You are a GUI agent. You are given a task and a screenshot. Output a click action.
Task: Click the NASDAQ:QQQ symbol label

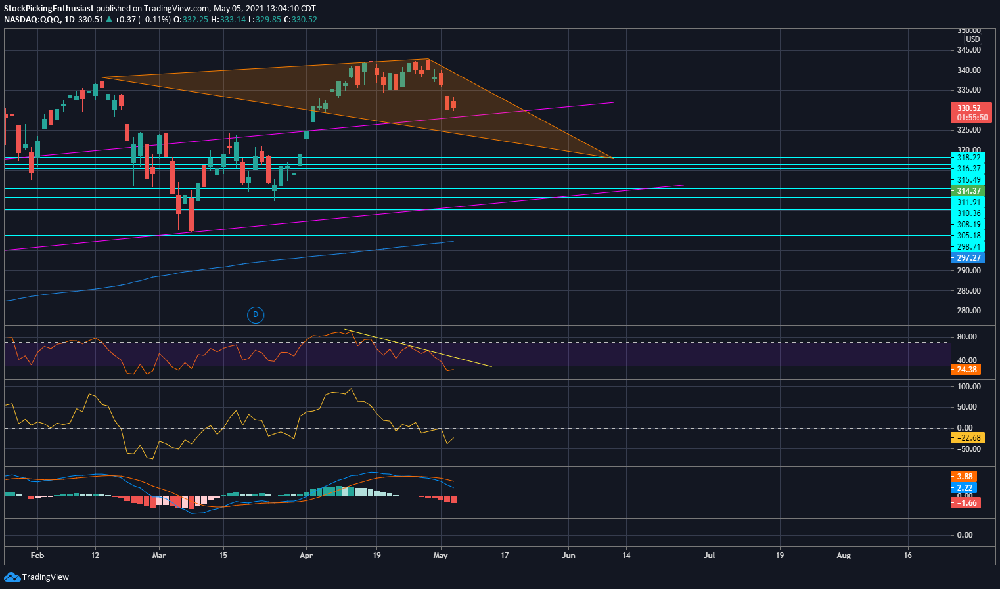point(31,20)
